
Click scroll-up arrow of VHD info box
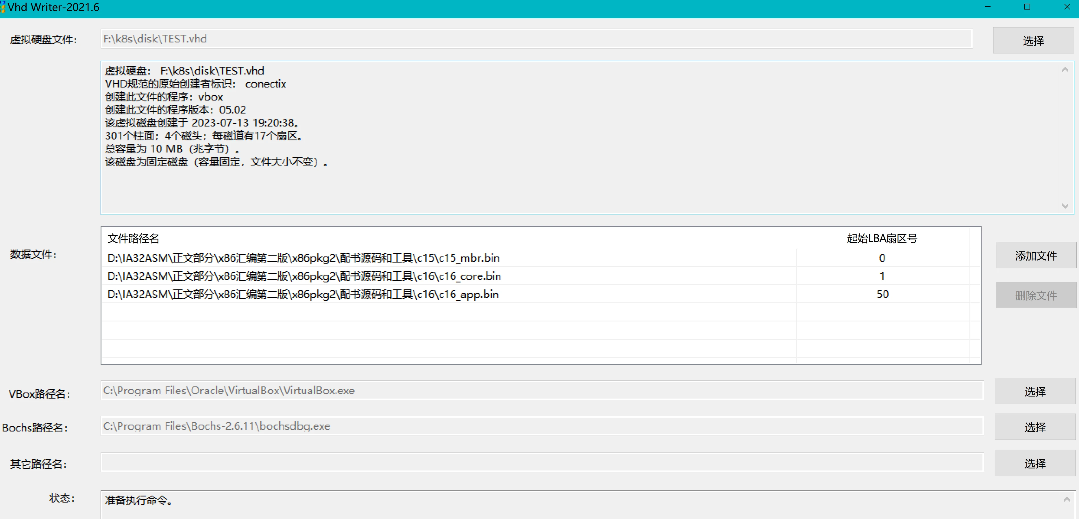click(x=1065, y=70)
